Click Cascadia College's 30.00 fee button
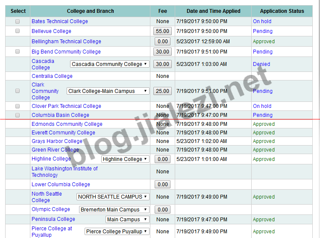The width and height of the screenshot is (320, 238). click(x=162, y=64)
